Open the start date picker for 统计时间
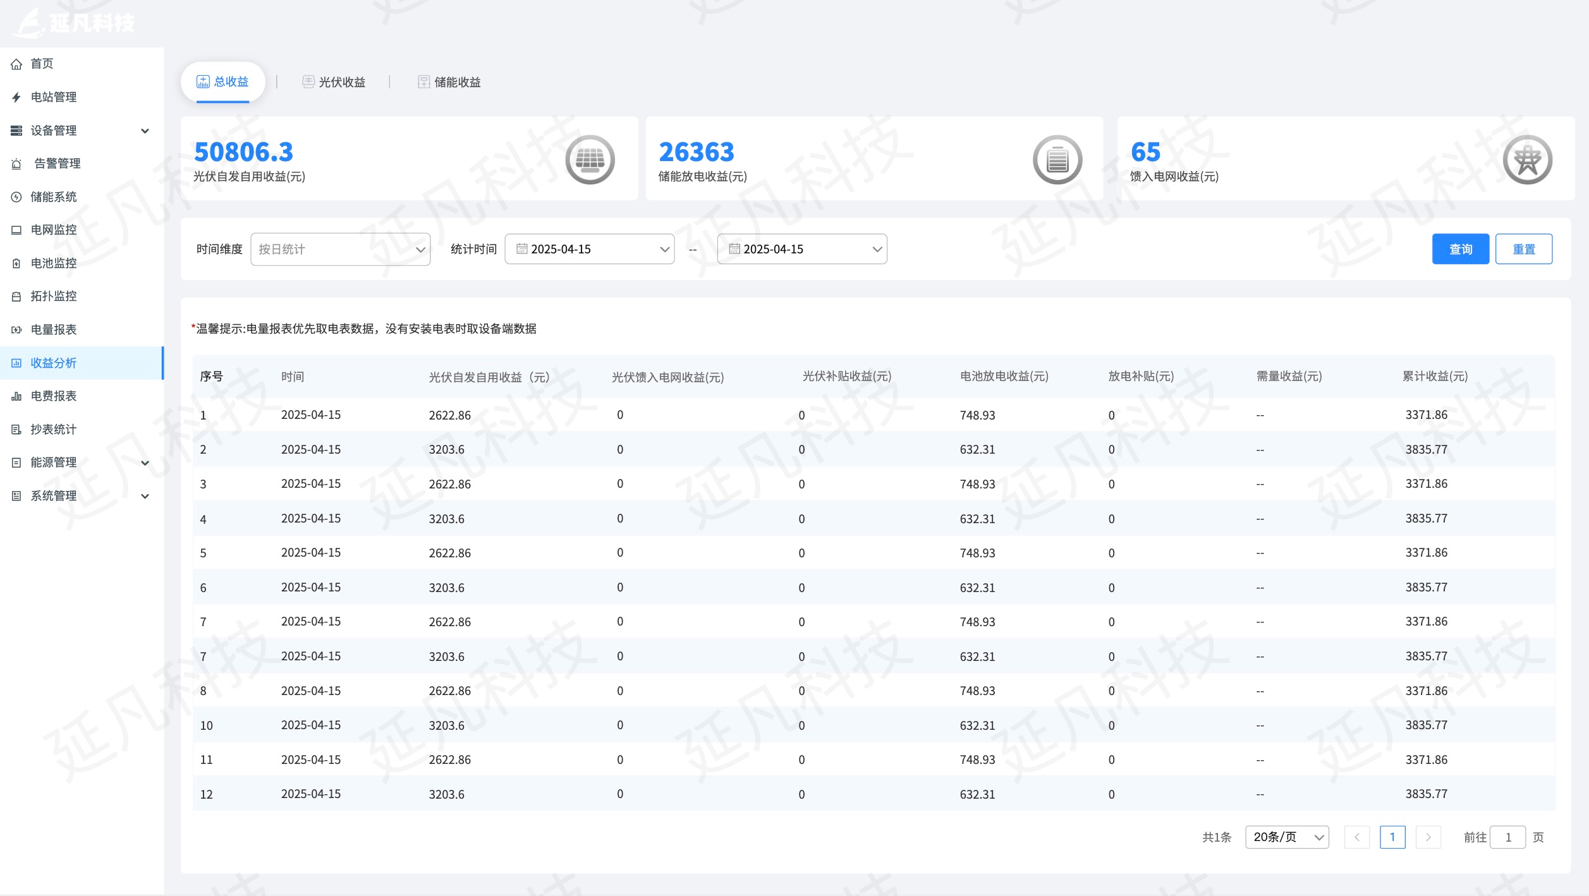This screenshot has height=896, width=1589. [589, 250]
